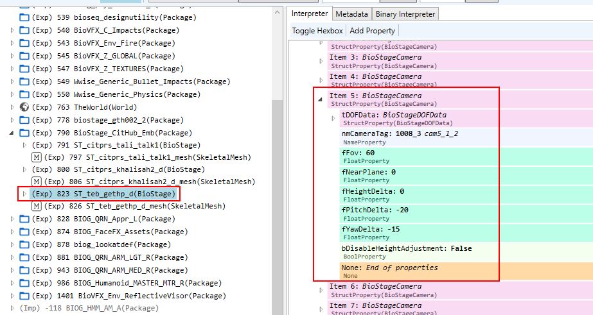Select Item 7: BioStageCamera row
The width and height of the screenshot is (593, 315).
coord(460,309)
